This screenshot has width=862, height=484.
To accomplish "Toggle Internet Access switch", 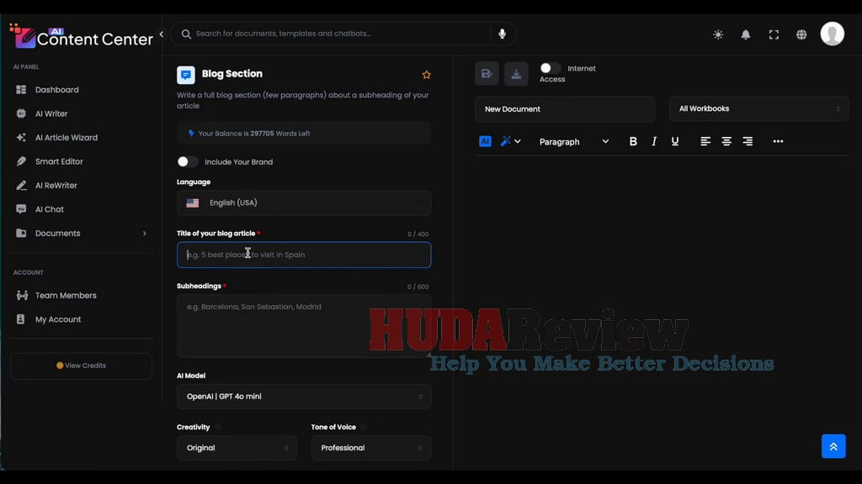I will [550, 68].
